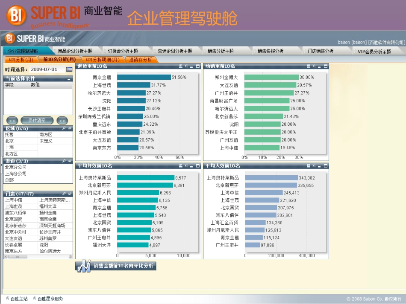
Task: Export 平均坪效前10名 chart to Excel
Action: [x=186, y=166]
